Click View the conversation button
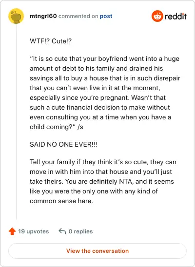195x267 pixels. pyautogui.click(x=97, y=251)
